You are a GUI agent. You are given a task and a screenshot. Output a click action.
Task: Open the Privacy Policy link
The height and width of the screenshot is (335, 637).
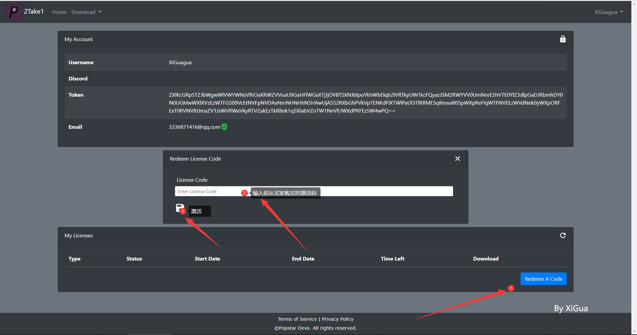click(337, 319)
